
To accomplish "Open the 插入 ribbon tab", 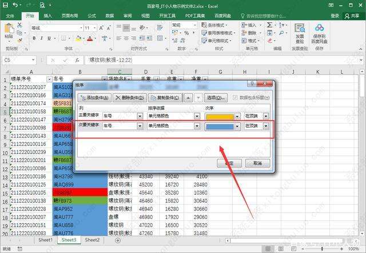I will 48,16.
